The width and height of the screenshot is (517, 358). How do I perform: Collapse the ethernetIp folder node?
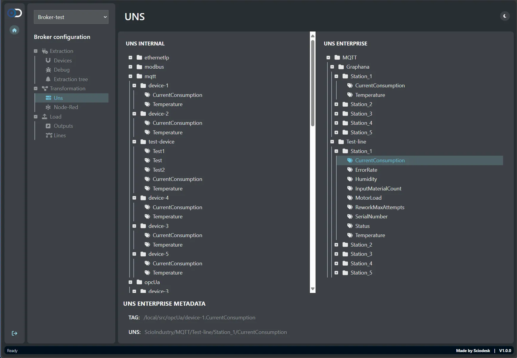point(130,58)
